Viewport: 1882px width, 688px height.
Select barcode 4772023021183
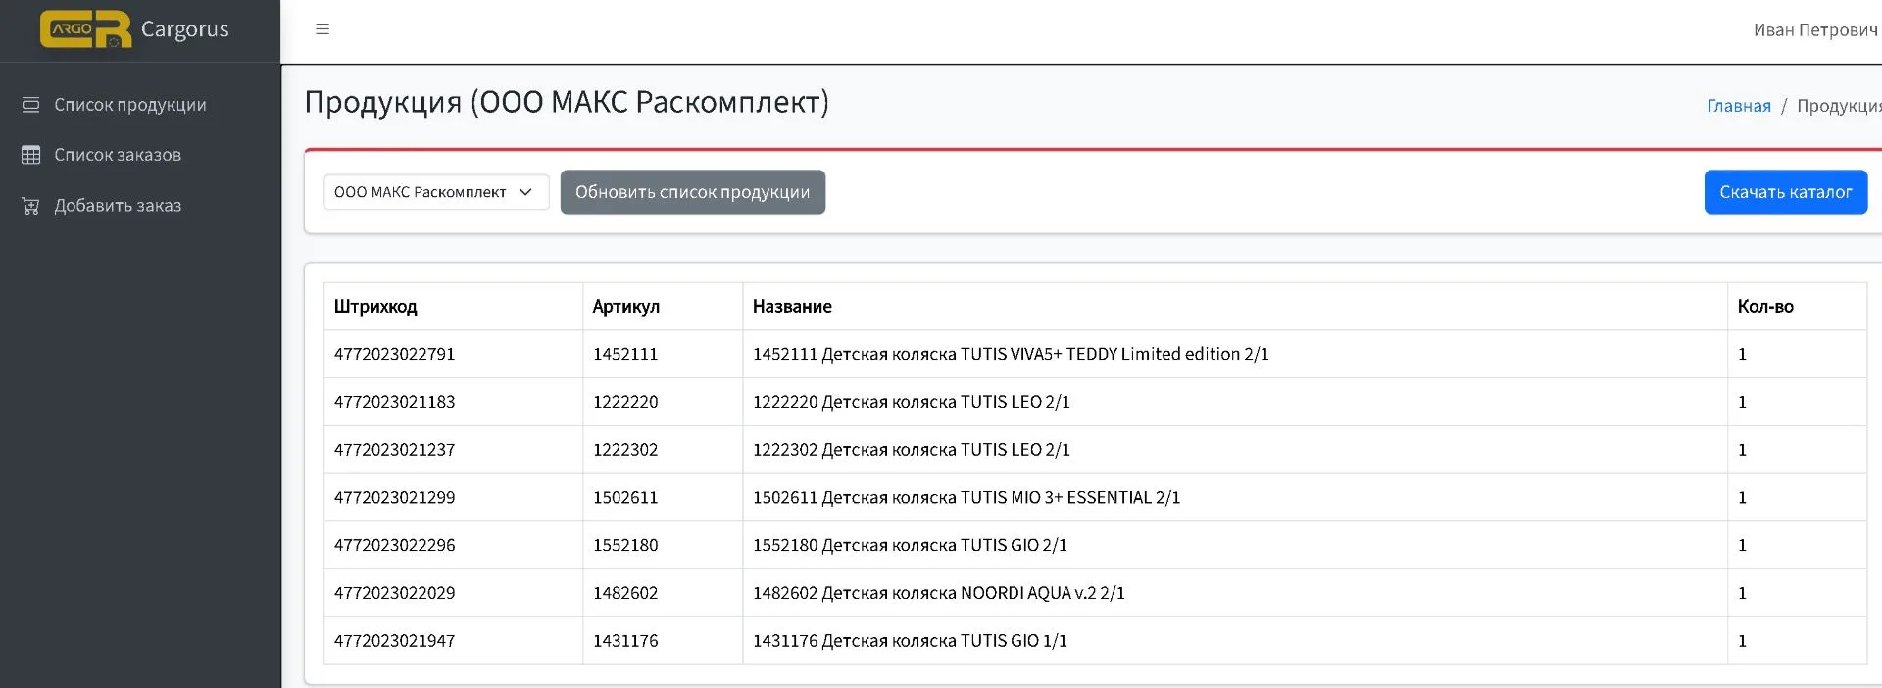[x=395, y=402]
